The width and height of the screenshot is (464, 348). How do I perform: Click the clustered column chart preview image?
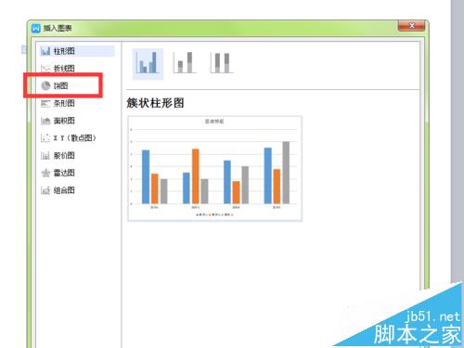tap(214, 169)
